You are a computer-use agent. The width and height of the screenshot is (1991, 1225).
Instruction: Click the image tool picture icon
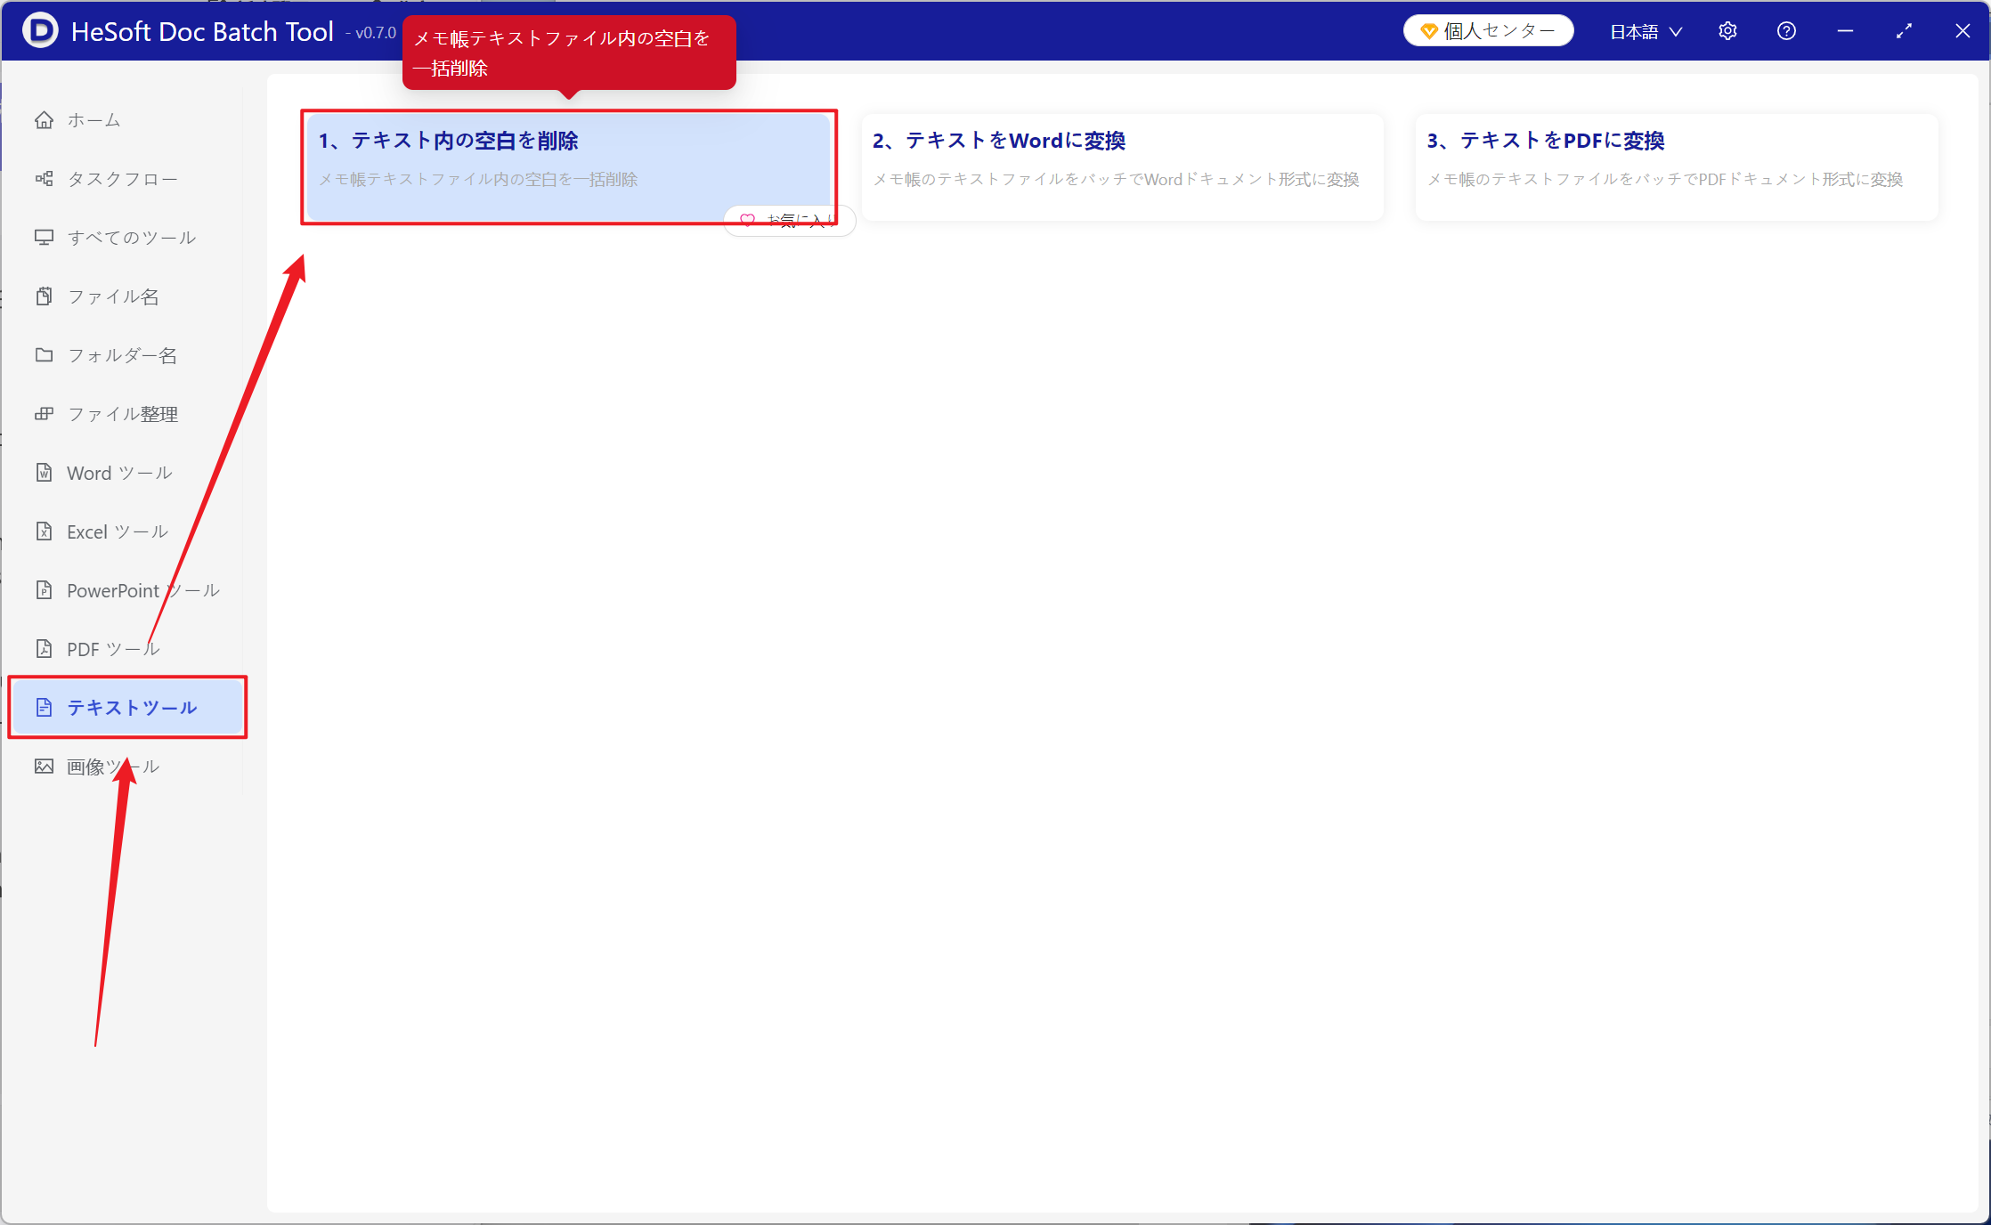point(44,767)
